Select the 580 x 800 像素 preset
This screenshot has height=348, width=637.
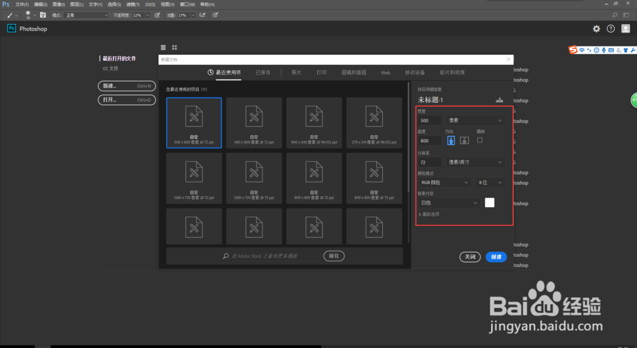coord(254,123)
